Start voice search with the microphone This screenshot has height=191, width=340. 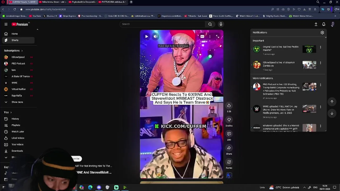pos(221,24)
